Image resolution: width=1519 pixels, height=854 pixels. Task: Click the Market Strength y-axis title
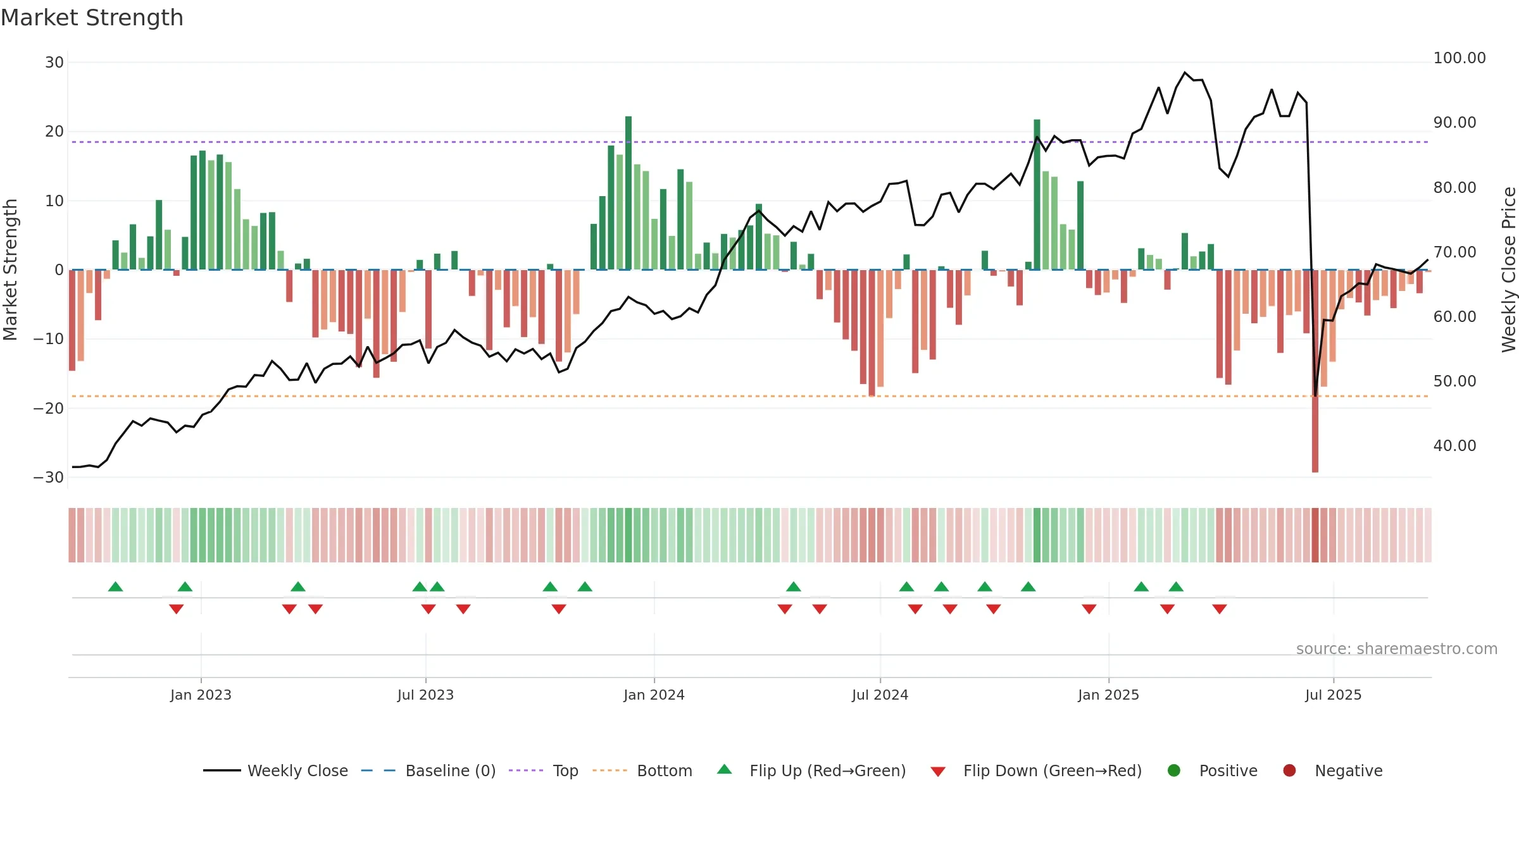click(10, 269)
